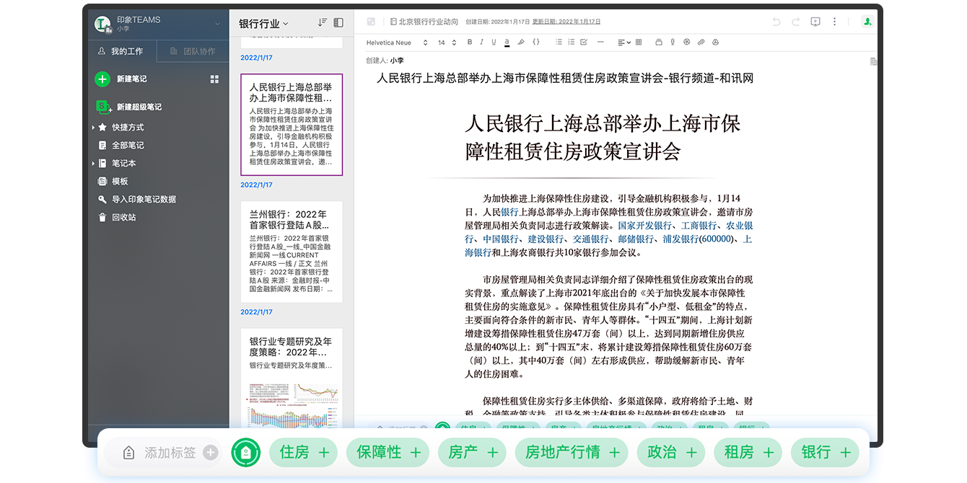Viewport: 967px width, 483px height.
Task: Open the 浦发银行 article link
Action: click(x=681, y=239)
